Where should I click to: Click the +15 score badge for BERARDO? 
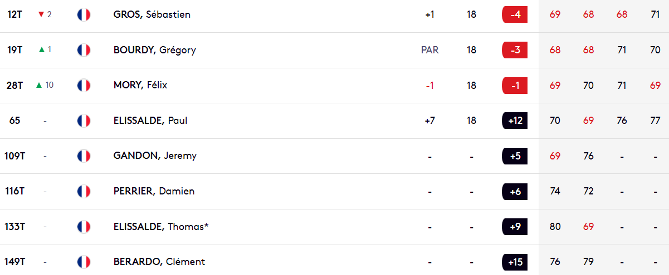click(x=515, y=262)
